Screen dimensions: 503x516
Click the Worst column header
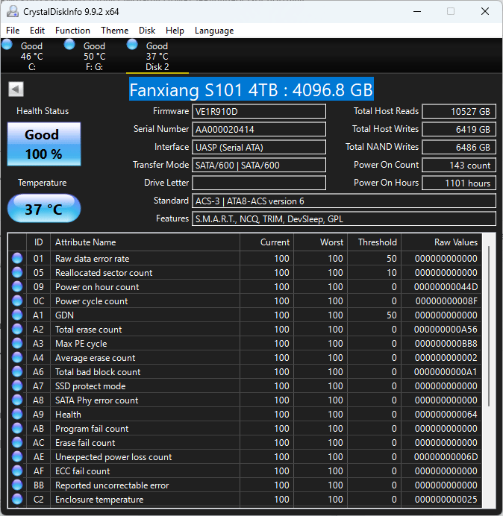320,242
